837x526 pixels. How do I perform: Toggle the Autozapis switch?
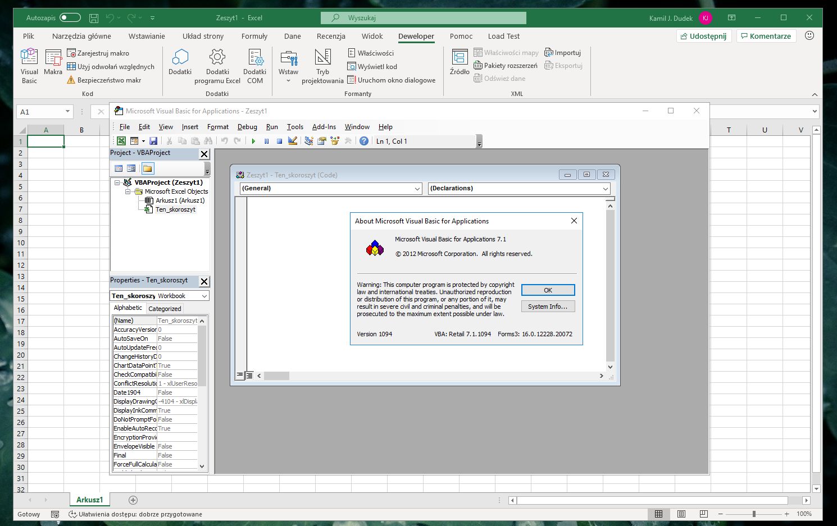[x=70, y=18]
